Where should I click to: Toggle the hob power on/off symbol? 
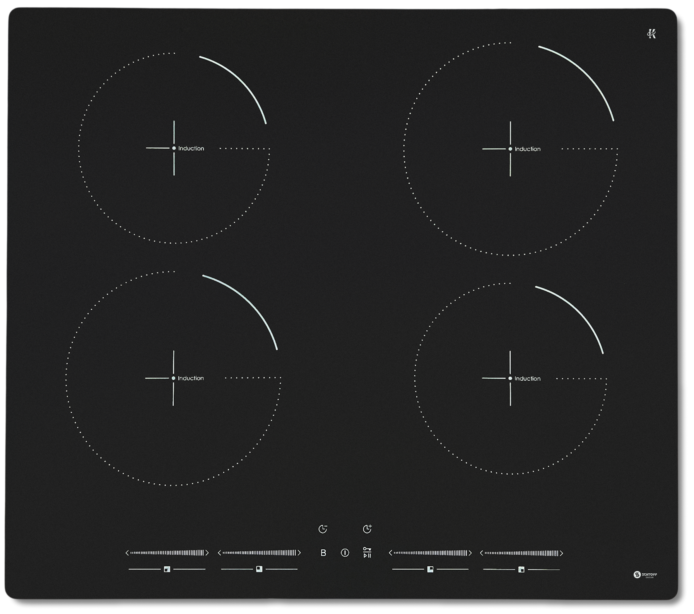click(x=345, y=553)
